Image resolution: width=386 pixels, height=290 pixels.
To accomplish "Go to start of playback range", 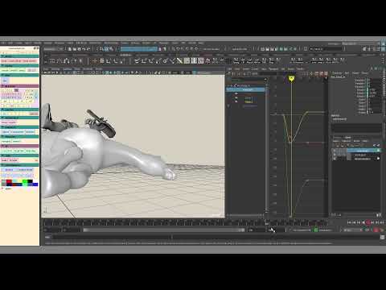I will [349, 222].
